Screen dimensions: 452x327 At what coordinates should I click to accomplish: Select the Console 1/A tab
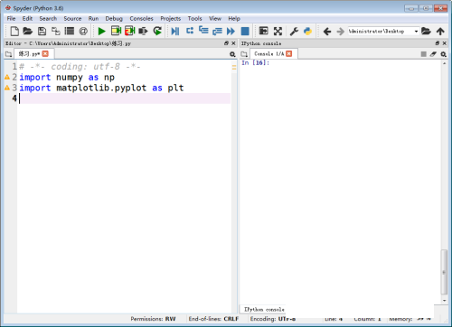(269, 54)
